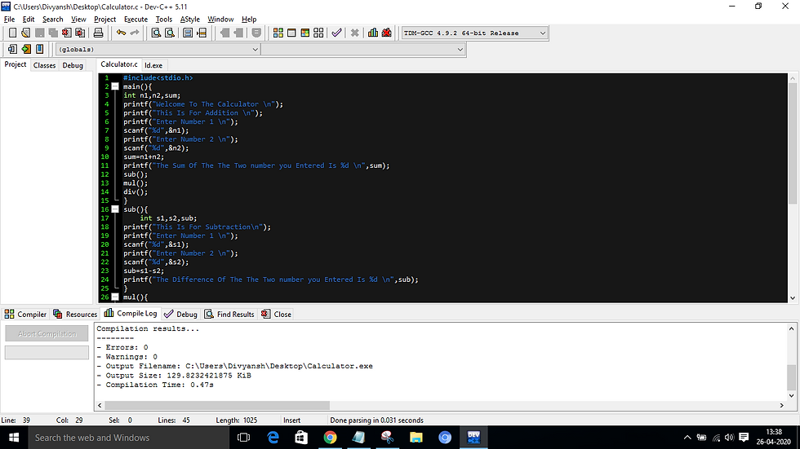Open the empty function list dropdown
This screenshot has height=449, width=800.
pyautogui.click(x=362, y=50)
